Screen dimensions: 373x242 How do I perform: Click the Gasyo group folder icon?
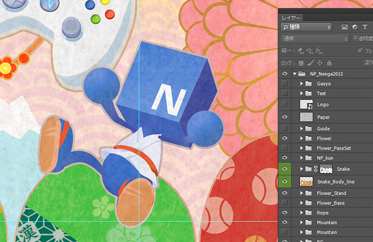[308, 83]
